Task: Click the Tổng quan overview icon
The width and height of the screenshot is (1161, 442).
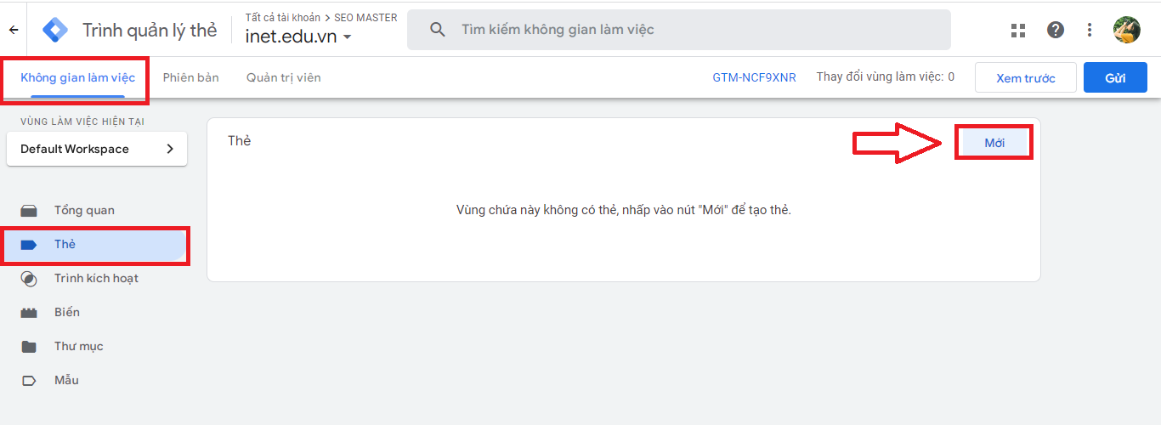Action: 29,210
